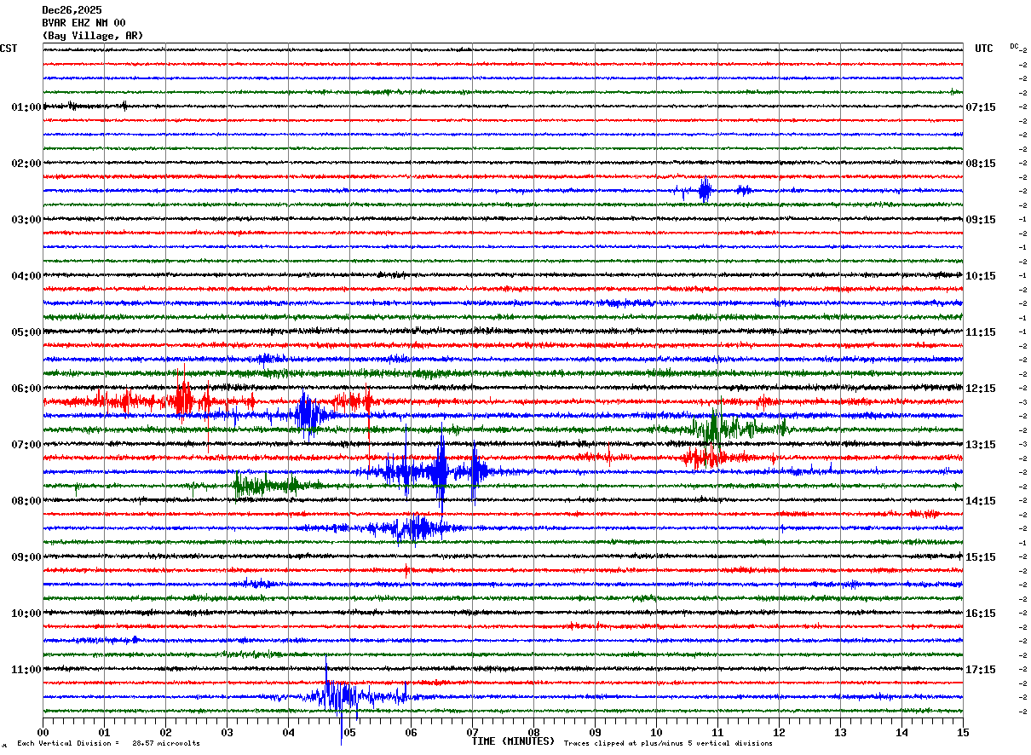Click the 09:15 UTC time label
Viewport: 1031px width, 755px height.
981,220
